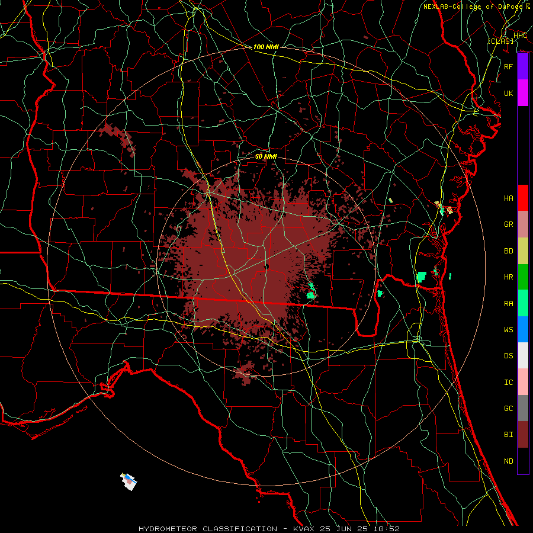Click the "(CLAS)" unit label
533x533 pixels.
coord(500,41)
